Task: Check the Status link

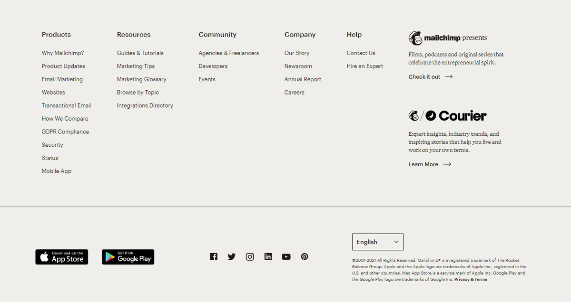Action: [50, 158]
